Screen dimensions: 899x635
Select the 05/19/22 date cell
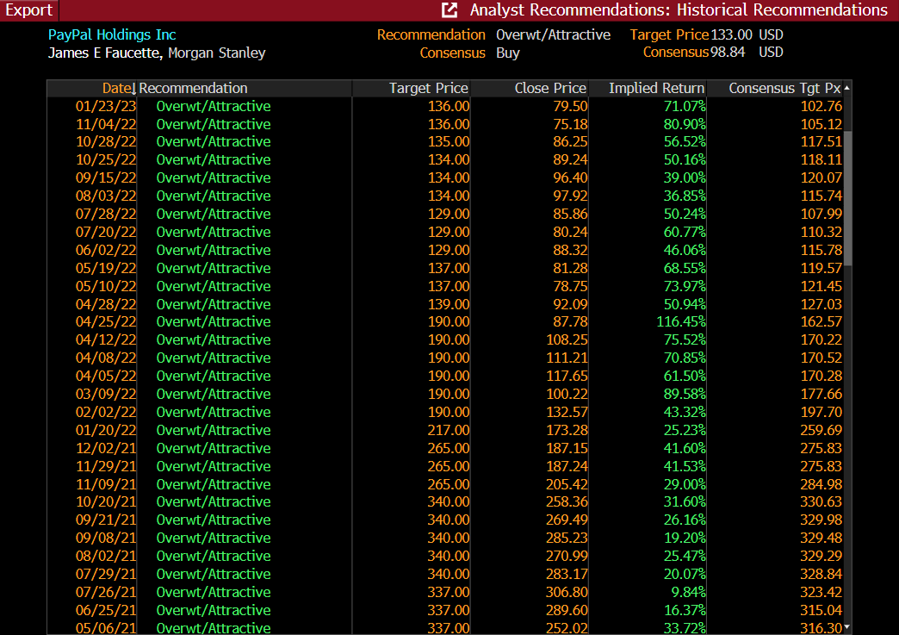click(106, 269)
